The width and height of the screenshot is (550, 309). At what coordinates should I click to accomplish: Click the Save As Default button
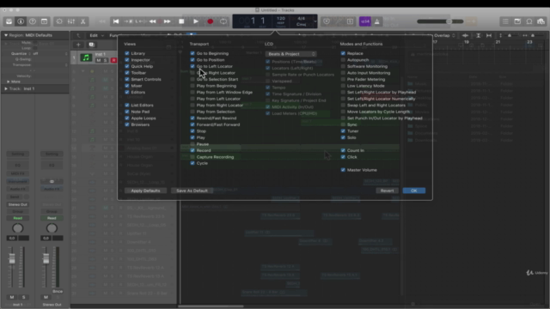coord(192,191)
